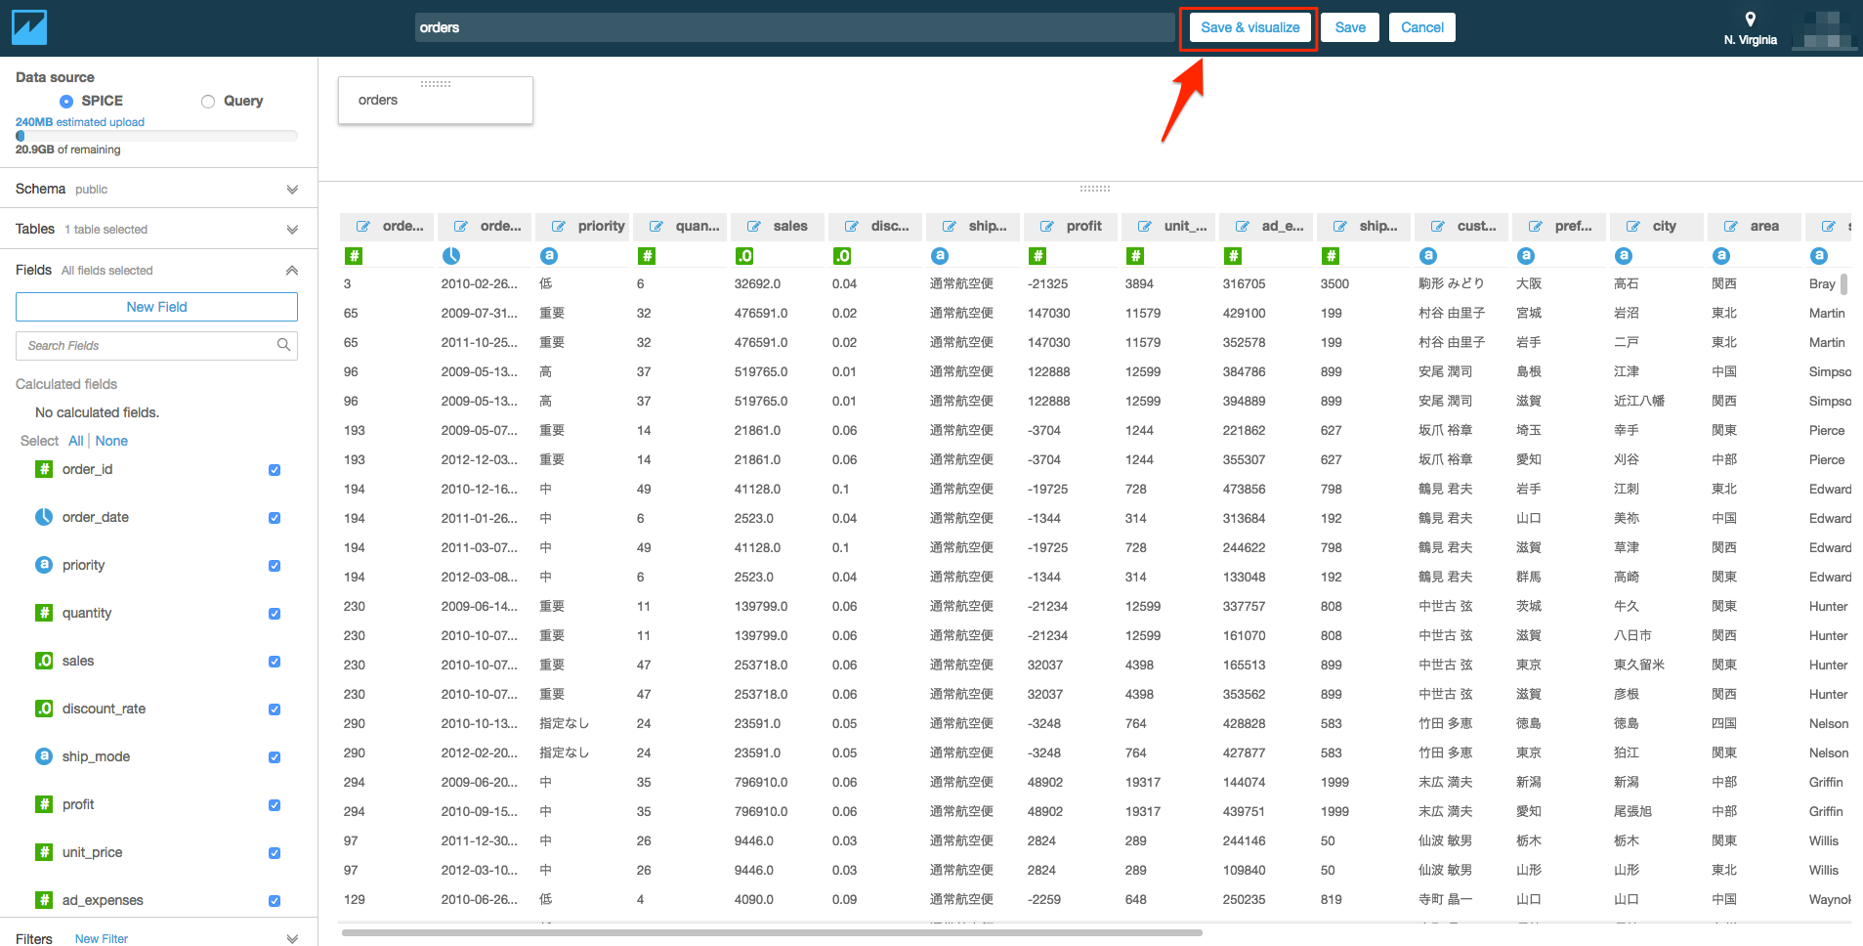Collapse the Fields panel

point(291,270)
